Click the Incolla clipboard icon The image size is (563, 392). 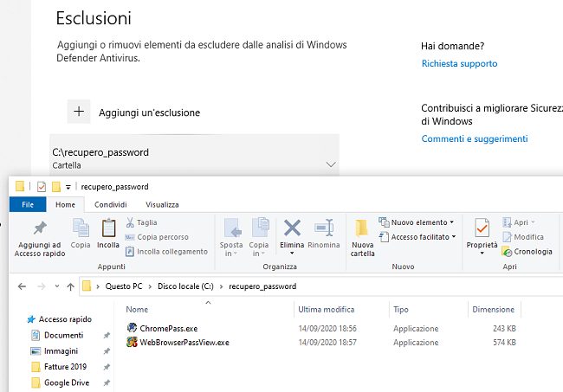(108, 228)
